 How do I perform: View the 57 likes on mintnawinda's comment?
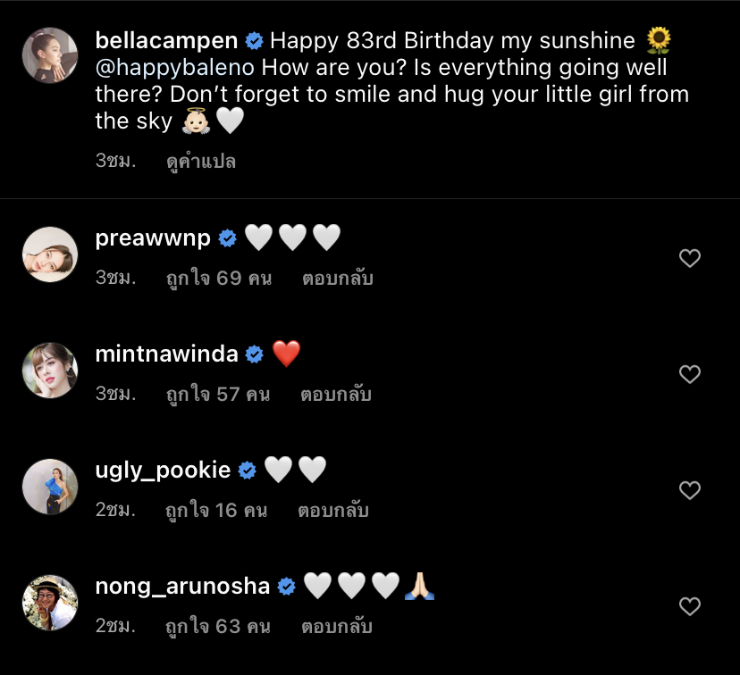coord(217,394)
